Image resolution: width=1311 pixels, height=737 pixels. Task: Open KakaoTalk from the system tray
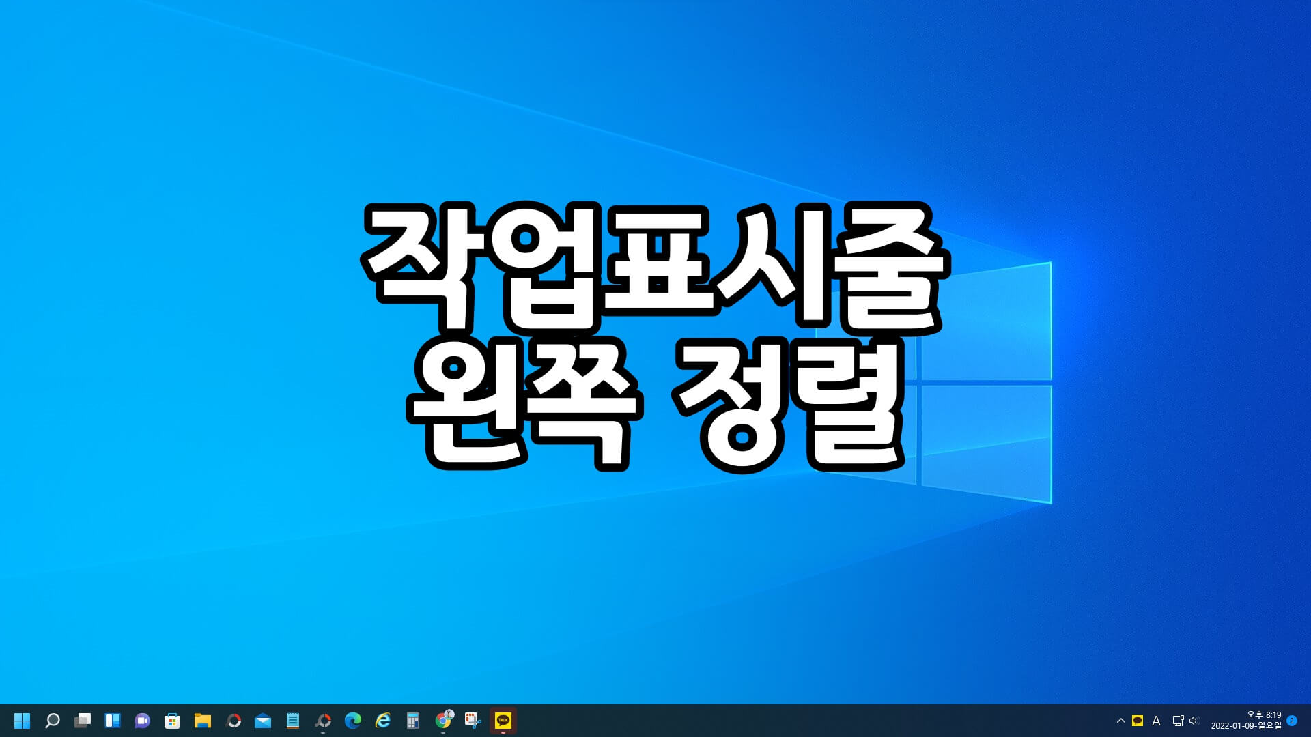[x=1138, y=721]
